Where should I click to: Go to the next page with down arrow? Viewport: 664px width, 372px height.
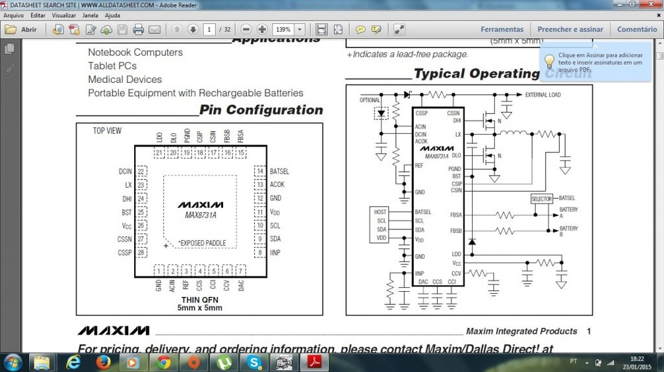(193, 30)
